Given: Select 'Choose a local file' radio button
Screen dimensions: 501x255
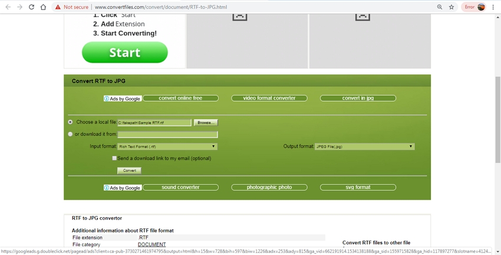Looking at the screenshot, I should click(x=71, y=122).
